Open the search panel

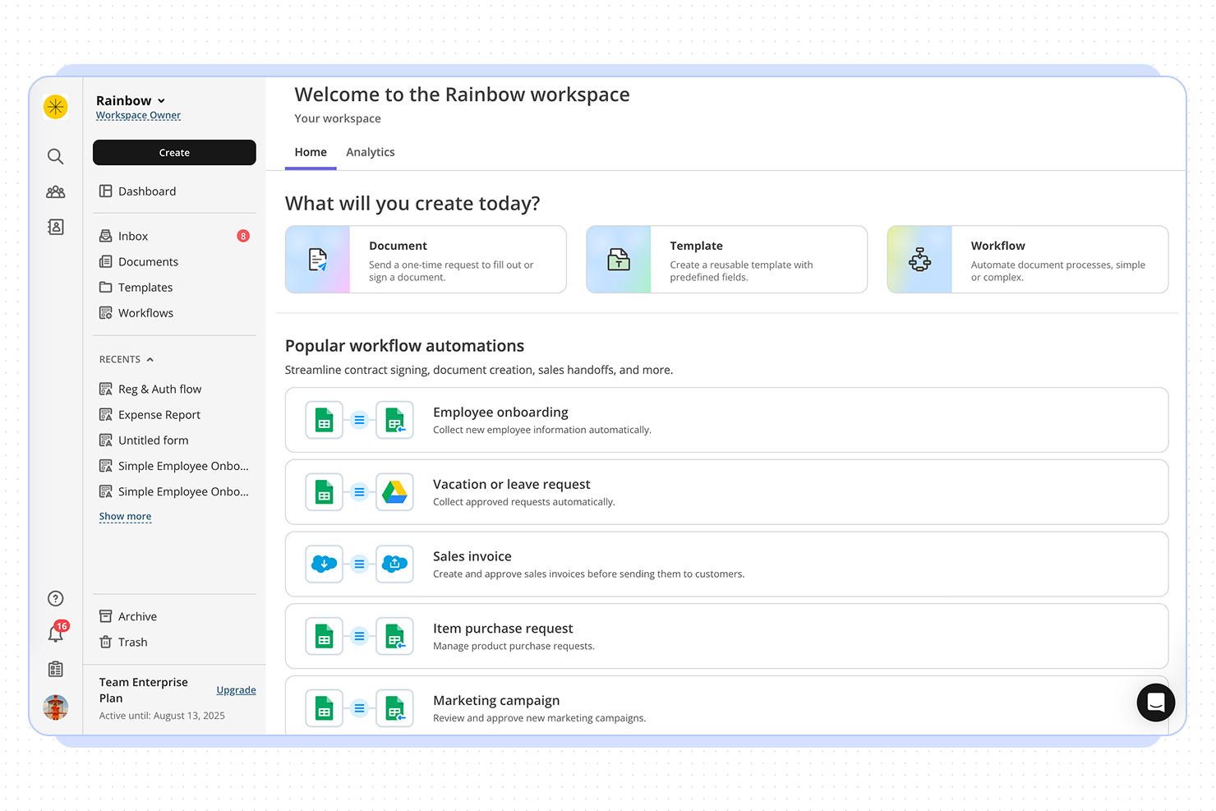click(x=55, y=155)
